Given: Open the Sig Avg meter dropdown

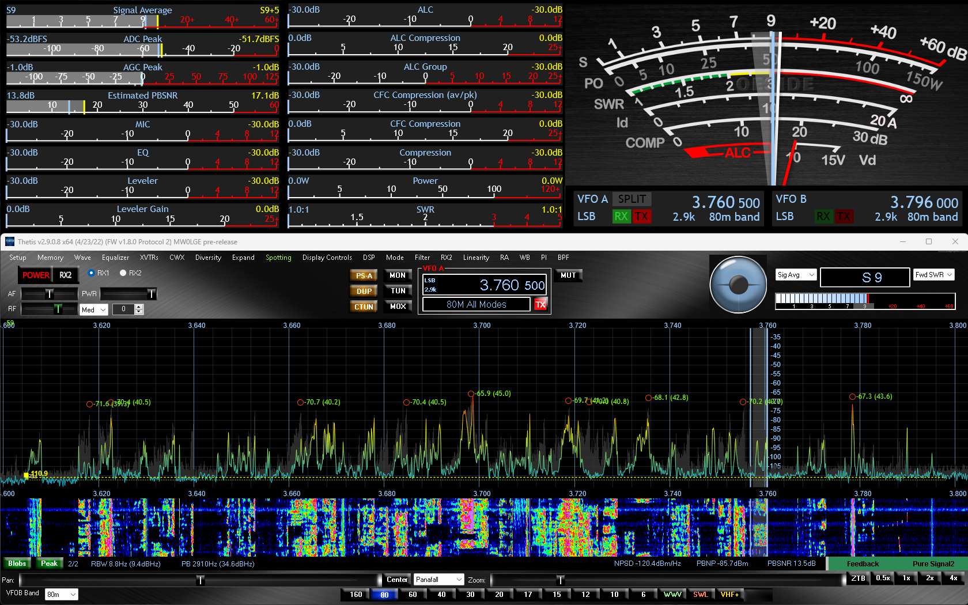Looking at the screenshot, I should tap(796, 275).
